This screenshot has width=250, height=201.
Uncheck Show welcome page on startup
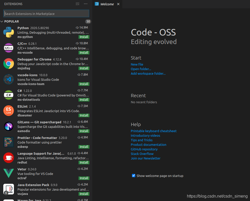(133, 176)
